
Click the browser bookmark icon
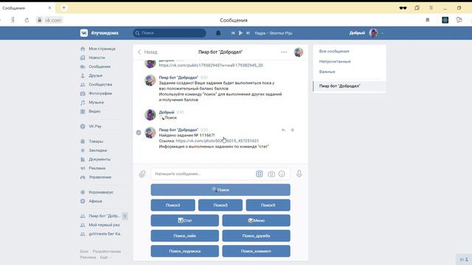(428, 20)
